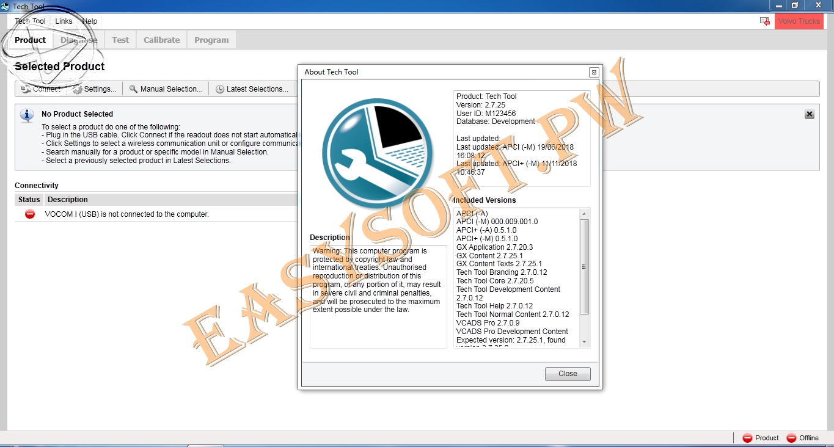
Task: Select 'APCI+ (-A) 0.5.1.0' in Included Versions
Action: pyautogui.click(x=486, y=230)
